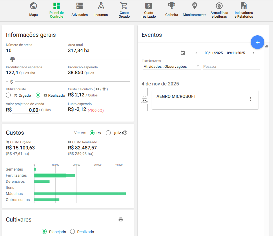Click the help icon next to Quilos

[125, 133]
